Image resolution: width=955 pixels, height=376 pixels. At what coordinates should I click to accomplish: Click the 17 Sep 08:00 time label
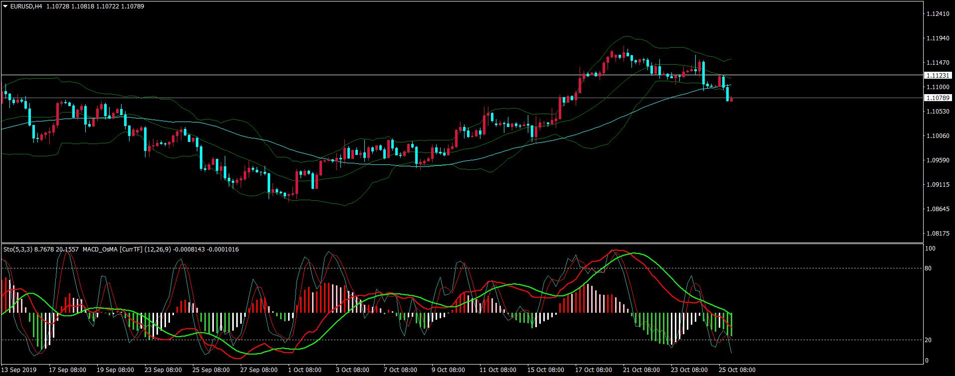[x=68, y=370]
